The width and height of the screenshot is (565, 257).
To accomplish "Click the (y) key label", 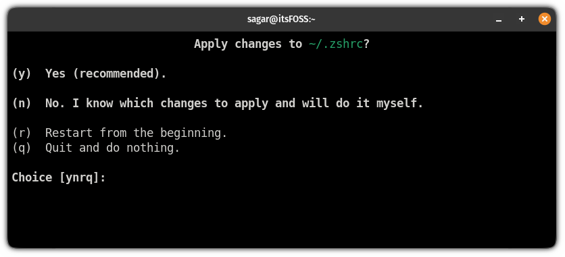I will 22,74.
